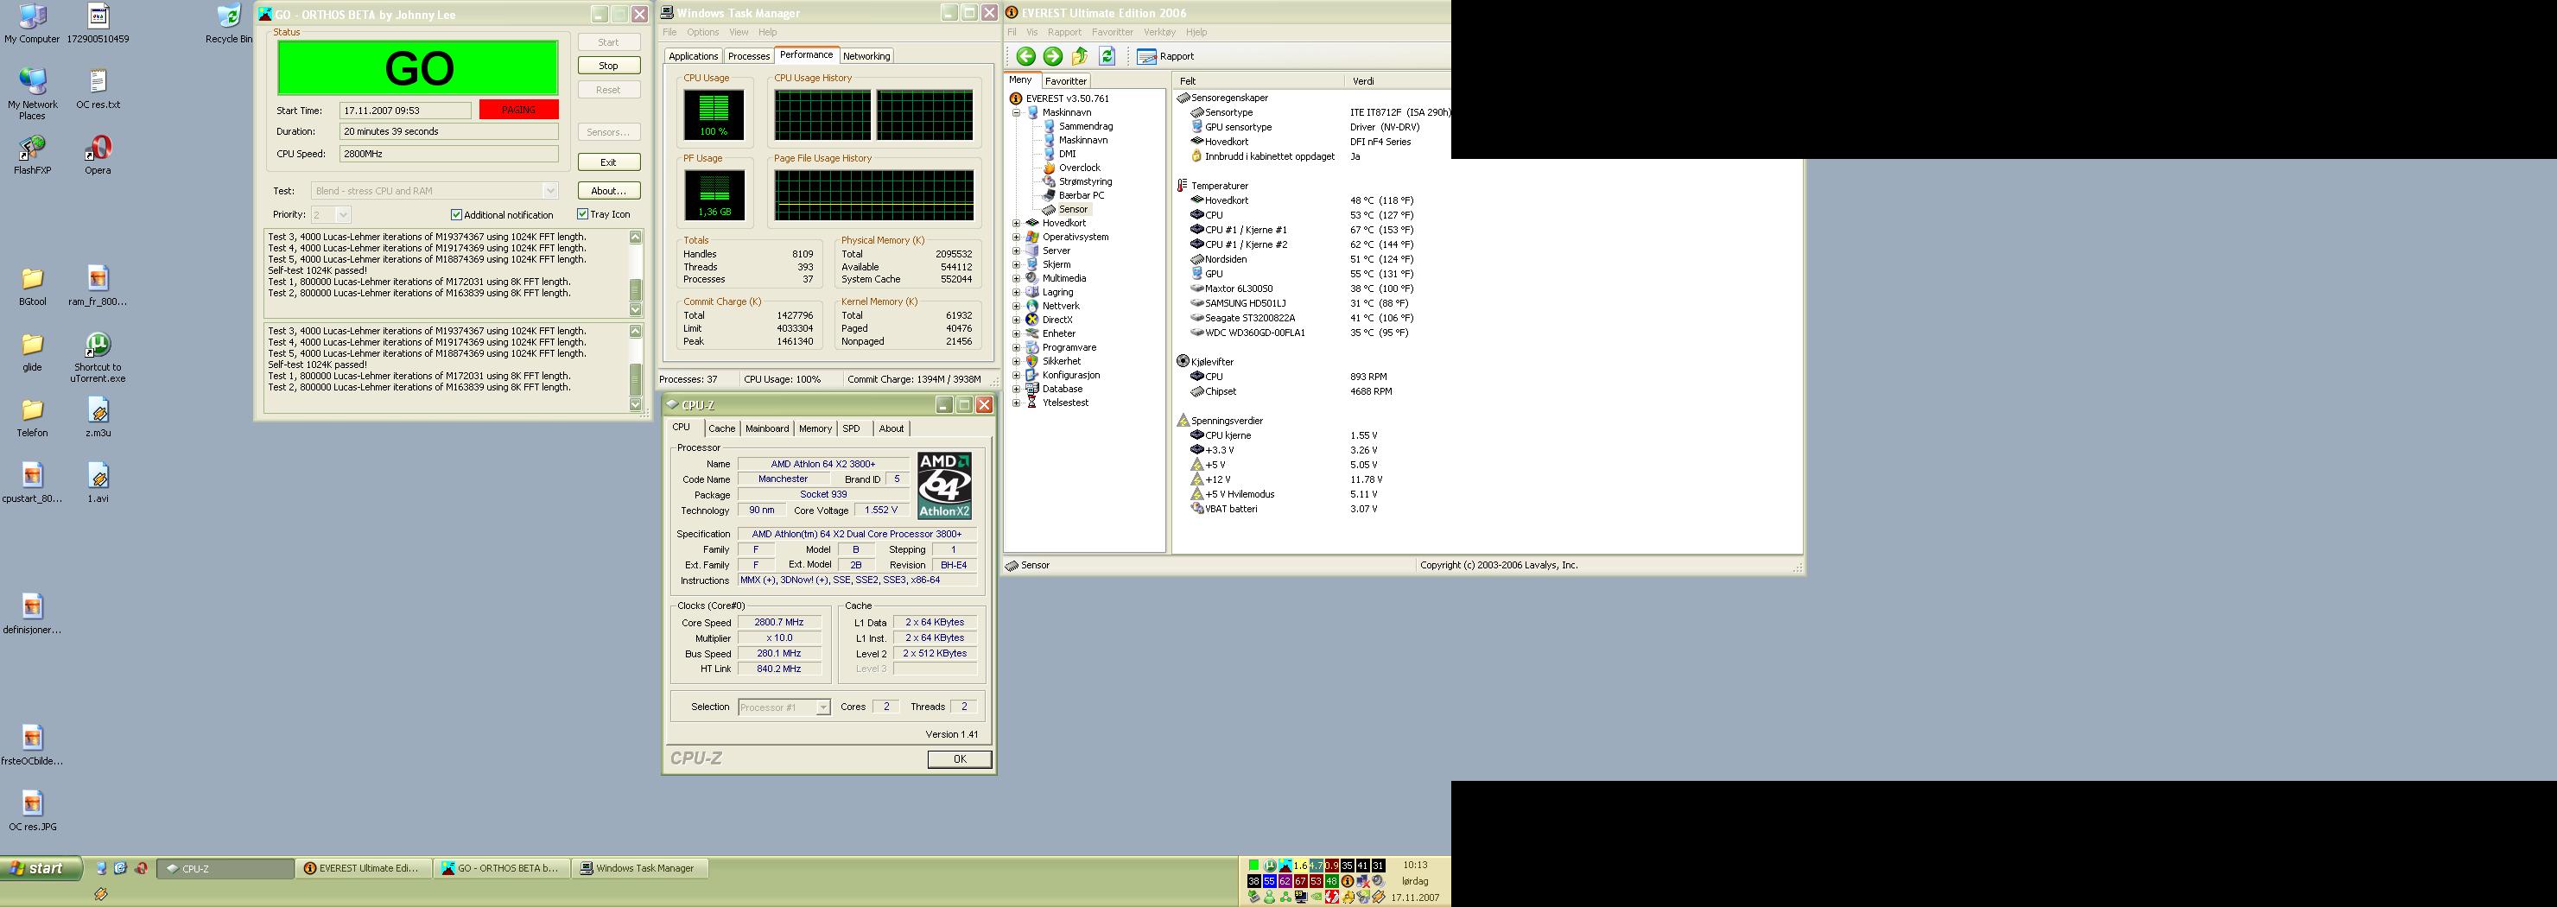Switch to Applications tab in Task Manager

(693, 55)
